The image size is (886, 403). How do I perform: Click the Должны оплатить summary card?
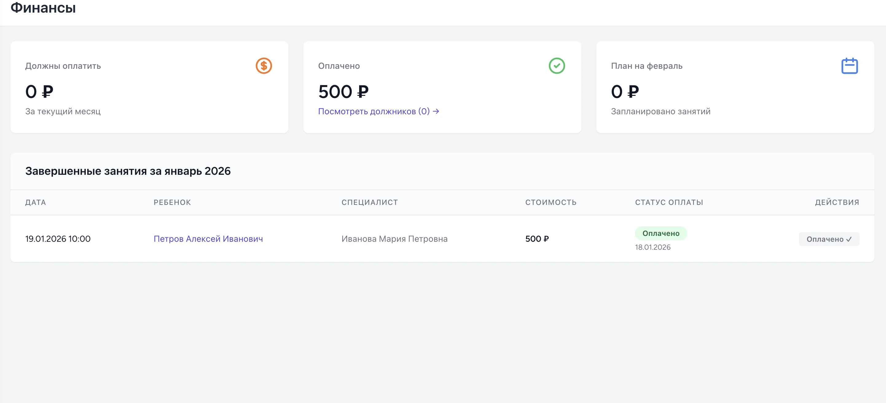(x=149, y=87)
